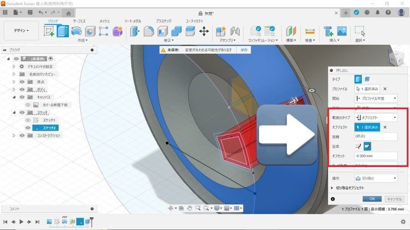Screen dimensions: 410x230
Task: Activate the Select tool icon
Action: click(x=360, y=31)
